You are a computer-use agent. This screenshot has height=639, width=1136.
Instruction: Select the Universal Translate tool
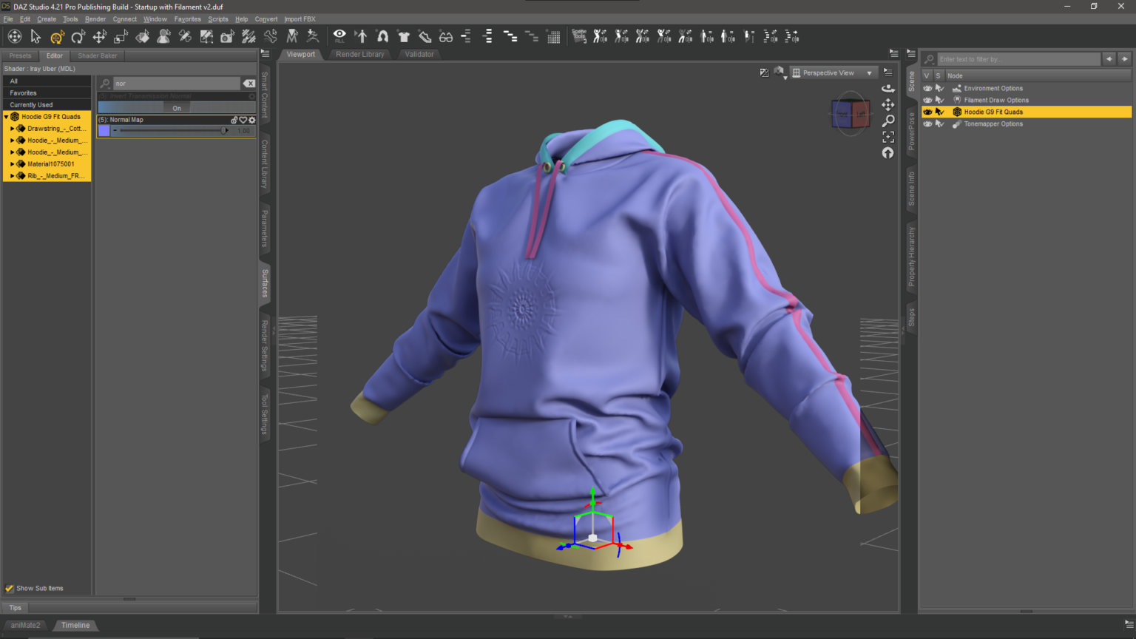[98, 35]
